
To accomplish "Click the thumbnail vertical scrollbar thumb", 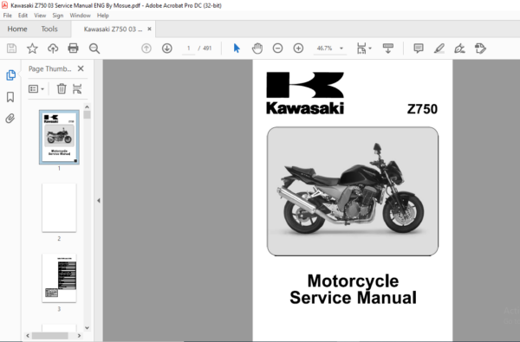I will [x=87, y=115].
